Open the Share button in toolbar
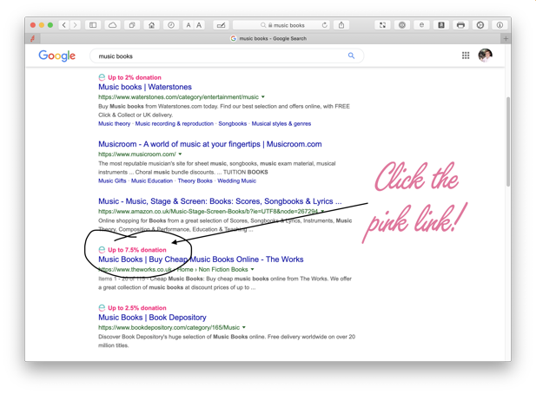This screenshot has height=394, width=536. [x=341, y=25]
